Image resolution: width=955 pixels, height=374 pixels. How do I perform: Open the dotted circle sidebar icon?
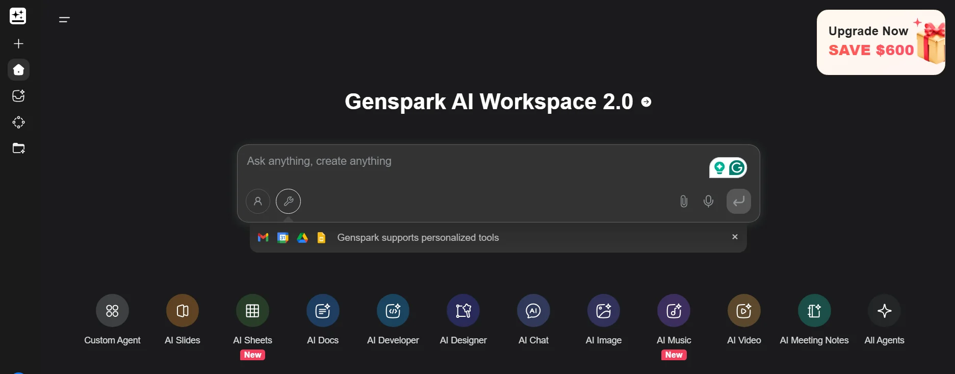(x=18, y=122)
